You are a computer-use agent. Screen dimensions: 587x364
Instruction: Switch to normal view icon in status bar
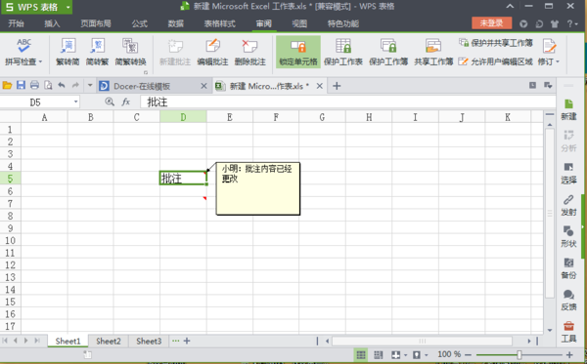coord(361,354)
